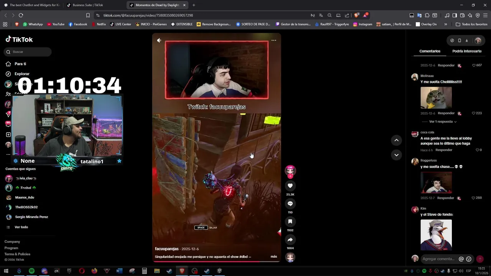The image size is (491, 276).
Task: Open the LIVE Center bookmark
Action: coord(120,24)
